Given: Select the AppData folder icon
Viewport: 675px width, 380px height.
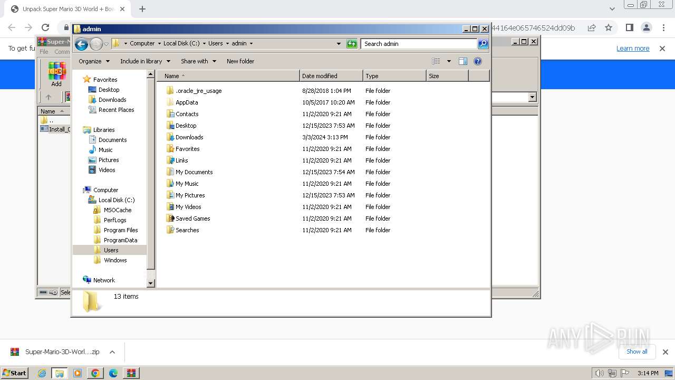Looking at the screenshot, I should tap(170, 102).
